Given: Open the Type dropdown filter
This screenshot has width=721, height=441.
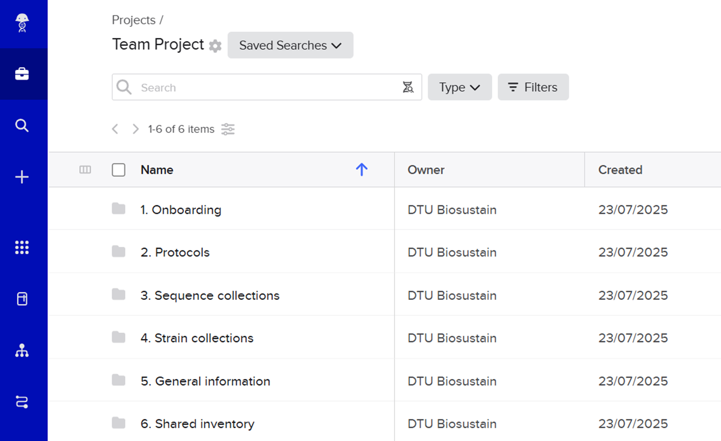Looking at the screenshot, I should [x=459, y=87].
